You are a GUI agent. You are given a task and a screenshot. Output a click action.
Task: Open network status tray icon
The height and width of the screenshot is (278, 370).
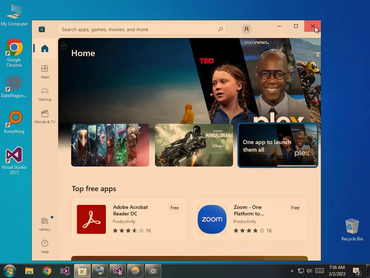click(x=301, y=271)
